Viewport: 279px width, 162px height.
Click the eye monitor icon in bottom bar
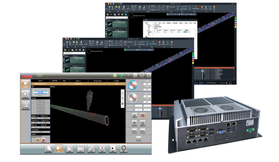(102, 149)
